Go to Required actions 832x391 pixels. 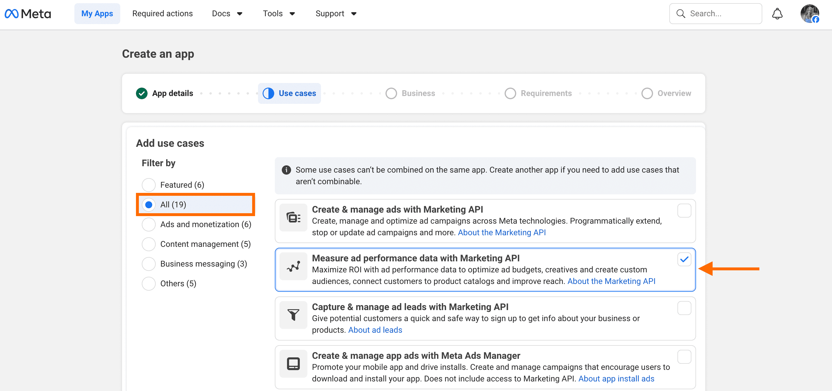click(162, 14)
